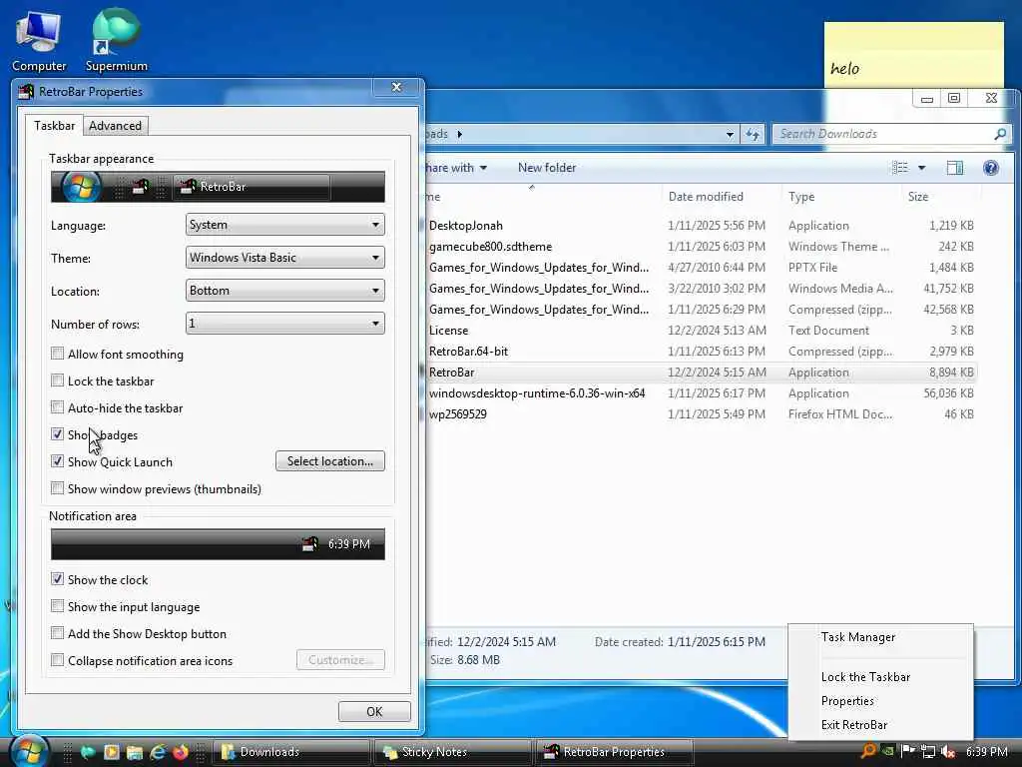Select gamecube800.sdtheme in file list
The height and width of the screenshot is (767, 1022).
490,247
